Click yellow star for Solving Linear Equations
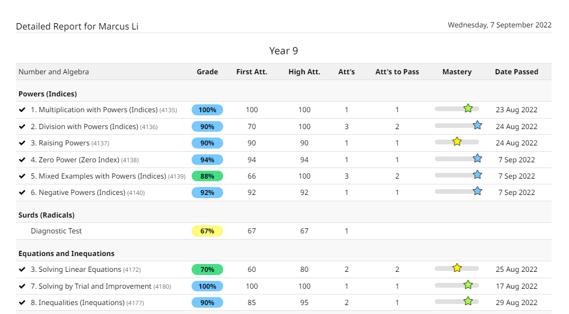The height and width of the screenshot is (314, 569). 457,268
